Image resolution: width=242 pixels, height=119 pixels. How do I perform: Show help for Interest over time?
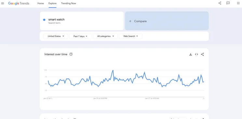click(x=71, y=54)
